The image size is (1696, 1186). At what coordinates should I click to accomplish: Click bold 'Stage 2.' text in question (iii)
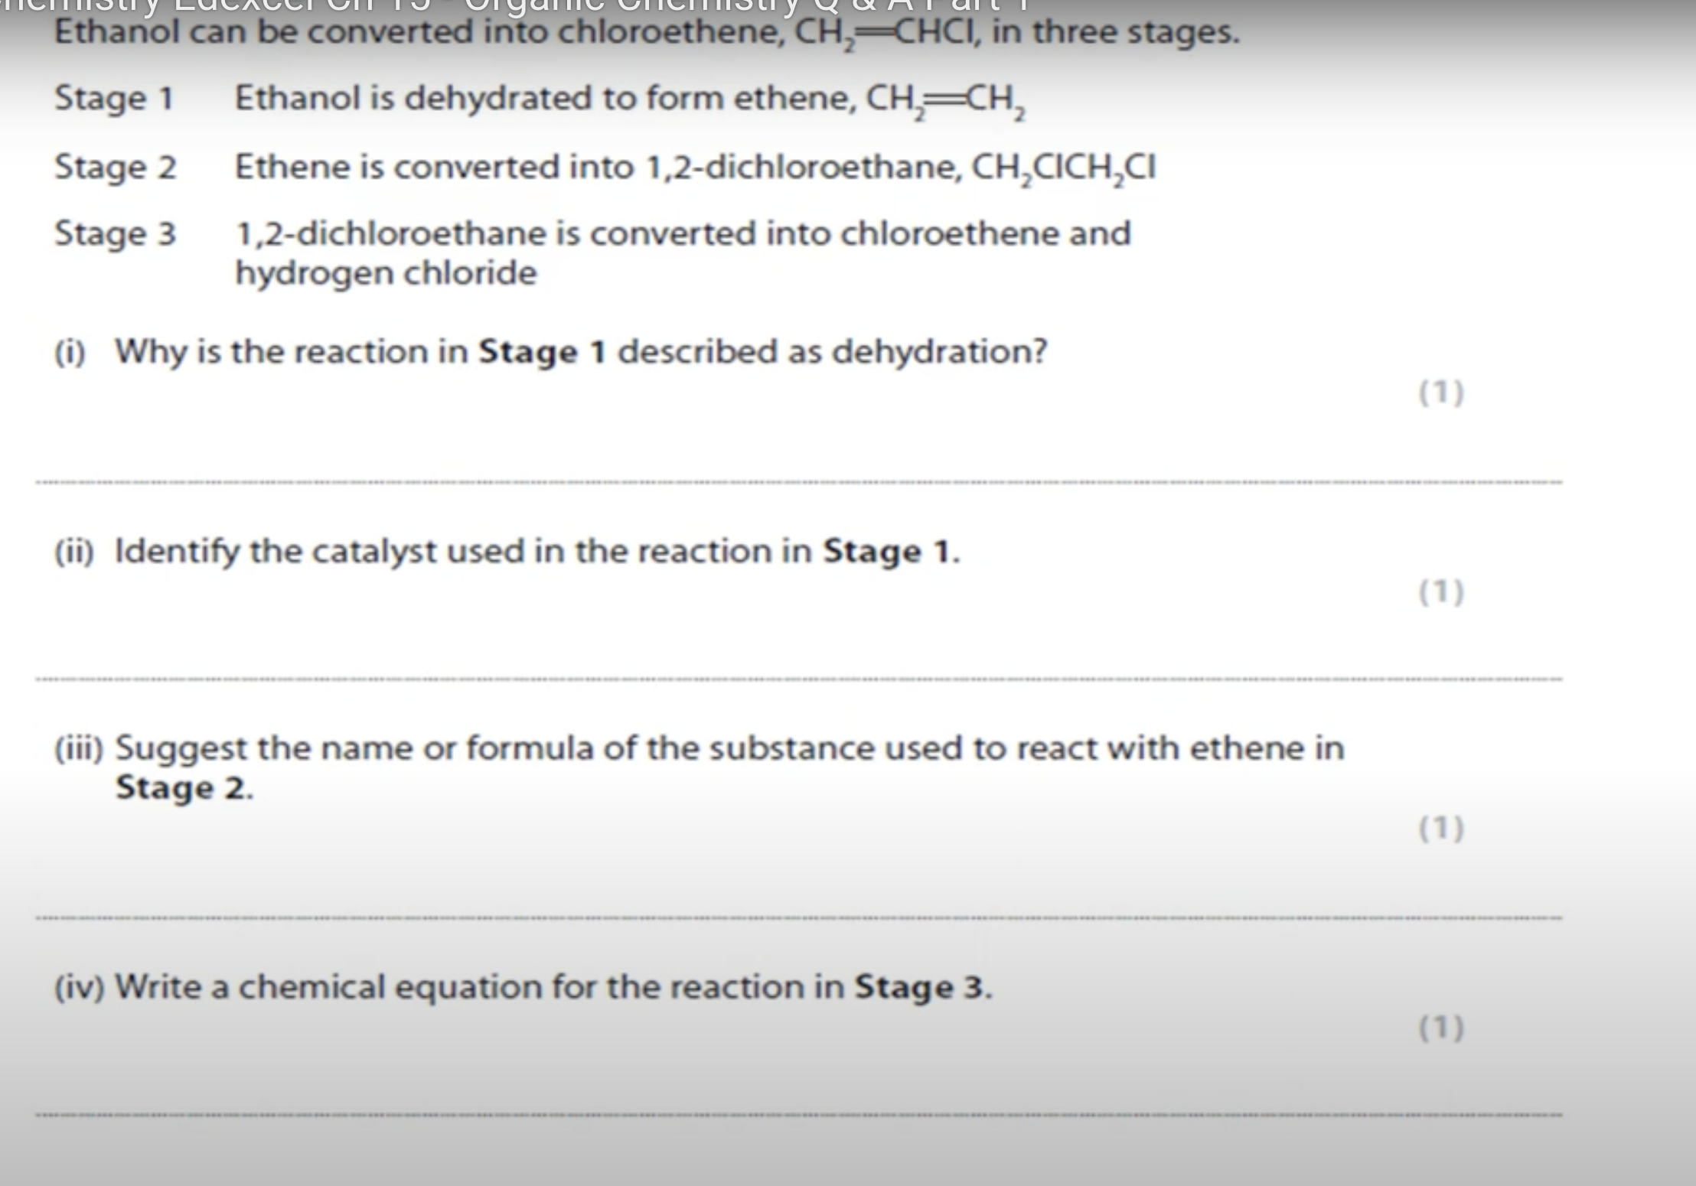(x=184, y=788)
